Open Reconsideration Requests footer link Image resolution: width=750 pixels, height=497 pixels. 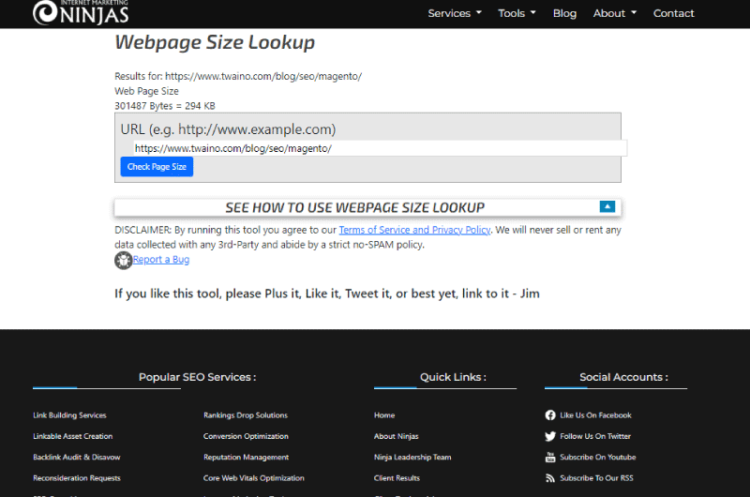[x=77, y=478]
